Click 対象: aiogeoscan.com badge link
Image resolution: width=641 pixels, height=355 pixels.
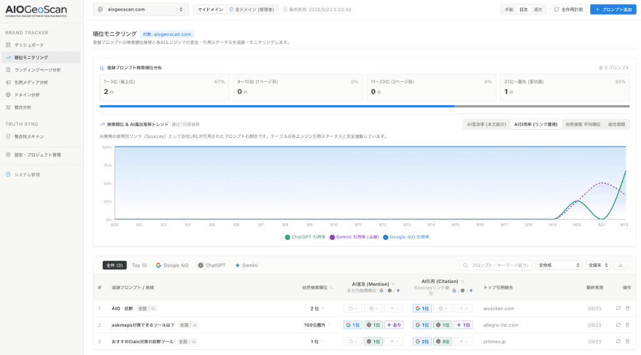pyautogui.click(x=167, y=34)
